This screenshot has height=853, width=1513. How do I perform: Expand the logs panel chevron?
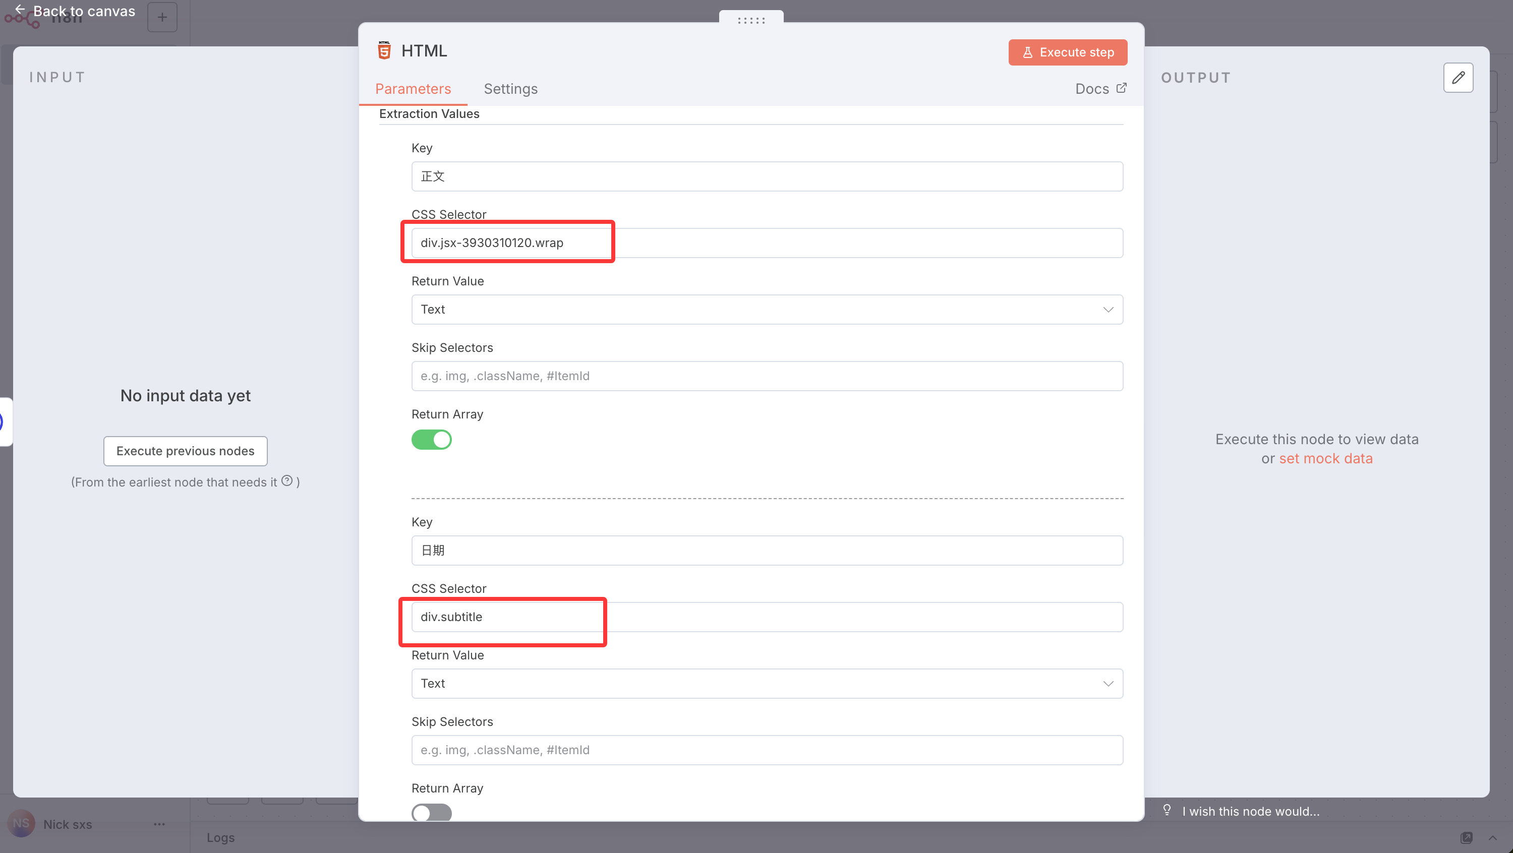(1492, 837)
